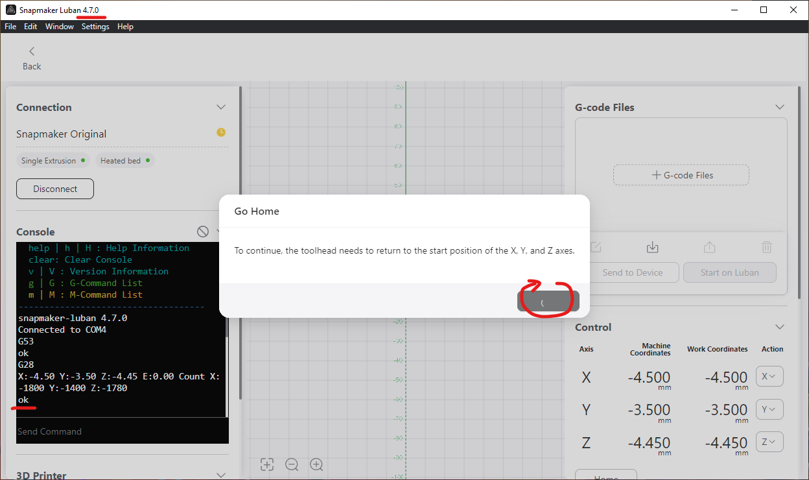
Task: Click the Snapmaker Original machine name
Action: [x=62, y=134]
